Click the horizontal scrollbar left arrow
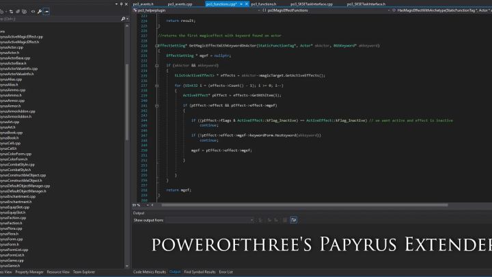This screenshot has height=277, width=492. click(152, 205)
